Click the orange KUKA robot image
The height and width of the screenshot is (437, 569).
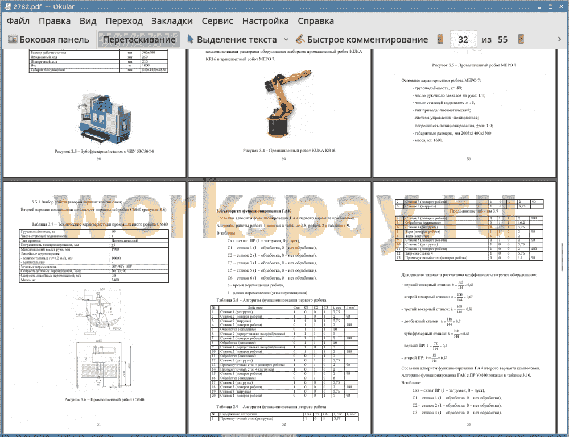tap(287, 103)
